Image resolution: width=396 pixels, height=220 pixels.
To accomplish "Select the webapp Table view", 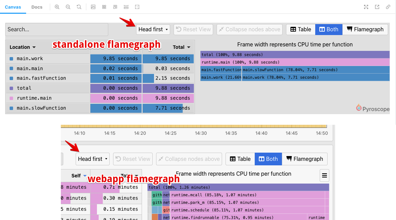I will (x=240, y=159).
